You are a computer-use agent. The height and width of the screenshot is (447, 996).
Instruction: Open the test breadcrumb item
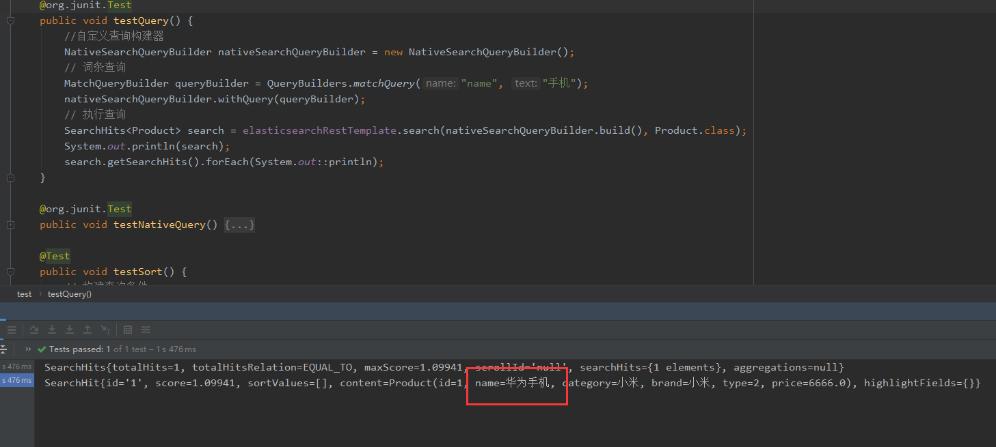24,293
